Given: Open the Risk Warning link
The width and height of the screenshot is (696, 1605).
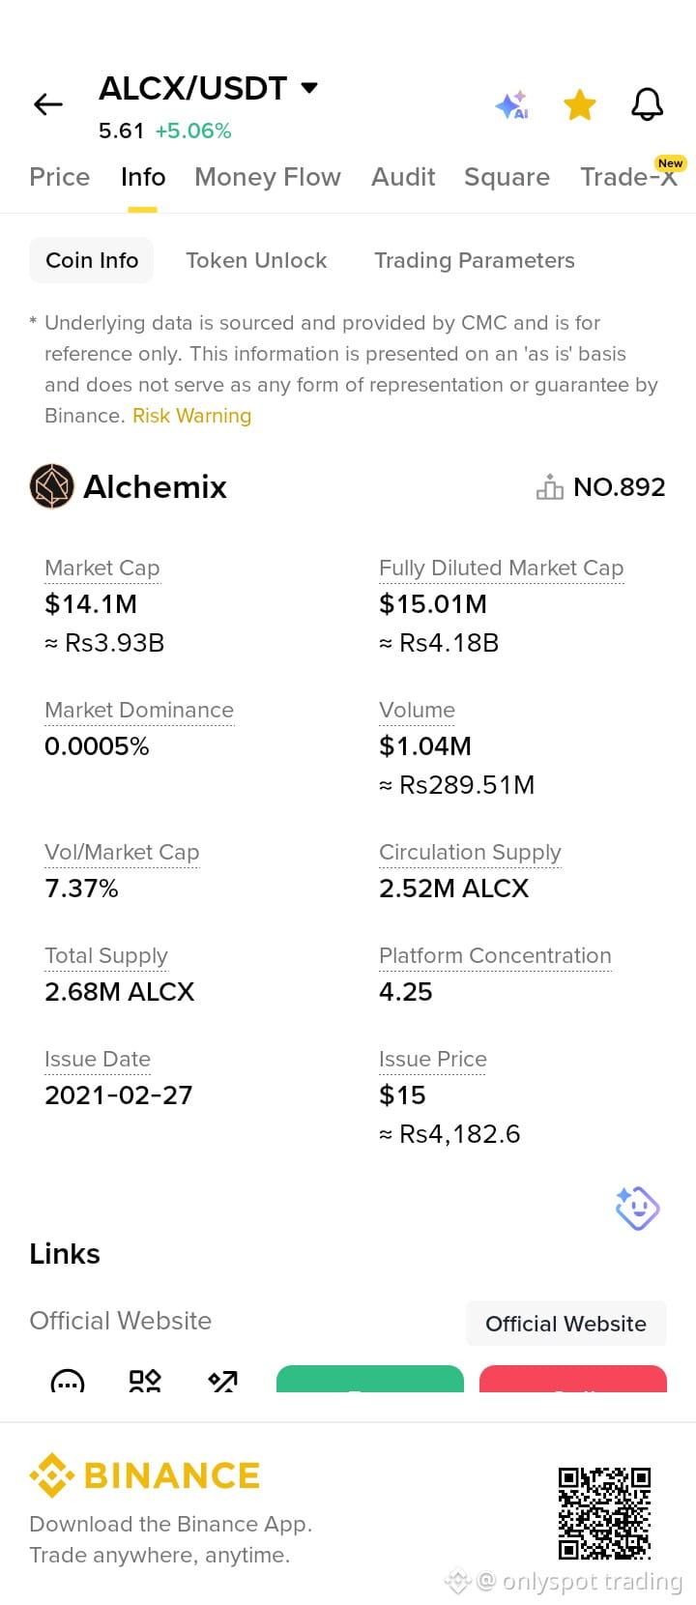Looking at the screenshot, I should tap(191, 416).
